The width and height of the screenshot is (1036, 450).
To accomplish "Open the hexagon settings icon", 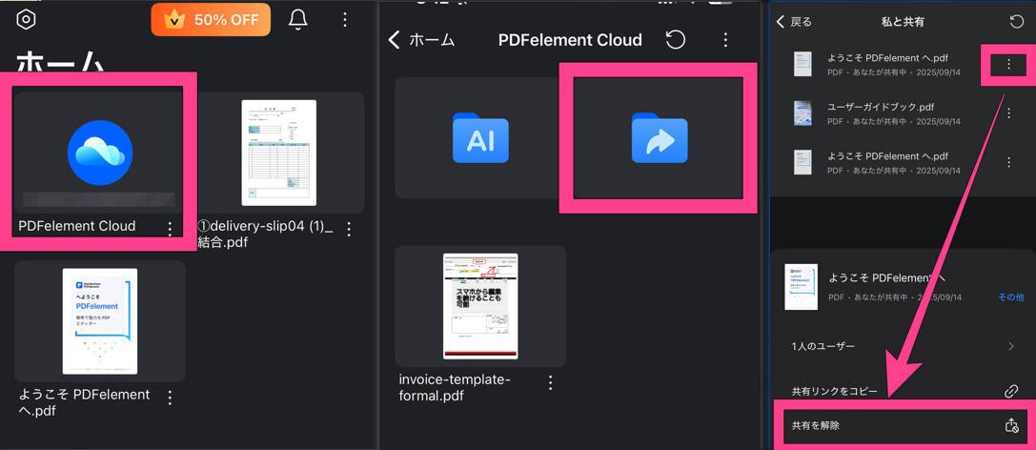I will pos(26,20).
